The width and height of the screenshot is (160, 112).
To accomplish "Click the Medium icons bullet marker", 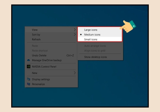I will [81, 35].
